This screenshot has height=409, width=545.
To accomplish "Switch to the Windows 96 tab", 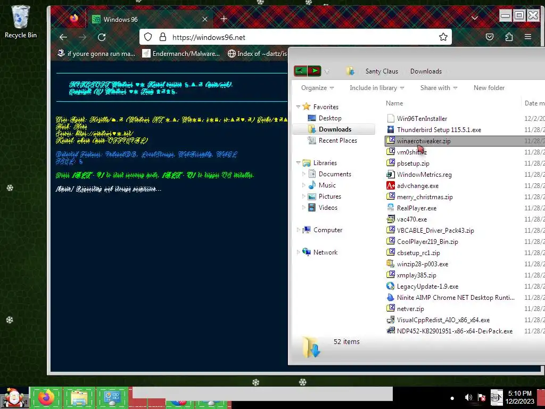I will coord(150,19).
